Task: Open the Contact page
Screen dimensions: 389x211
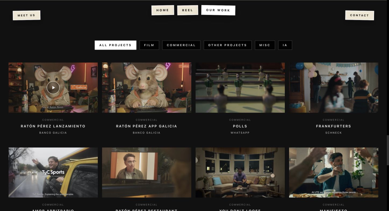Action: (359, 15)
